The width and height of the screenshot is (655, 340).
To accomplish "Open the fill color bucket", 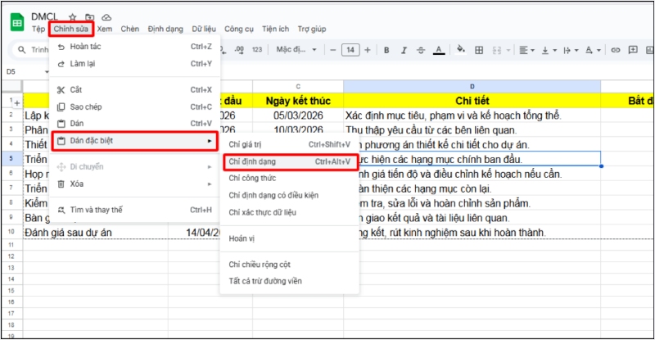I will [461, 49].
